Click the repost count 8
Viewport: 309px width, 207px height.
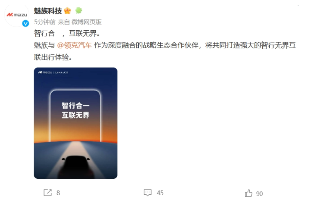pos(58,193)
